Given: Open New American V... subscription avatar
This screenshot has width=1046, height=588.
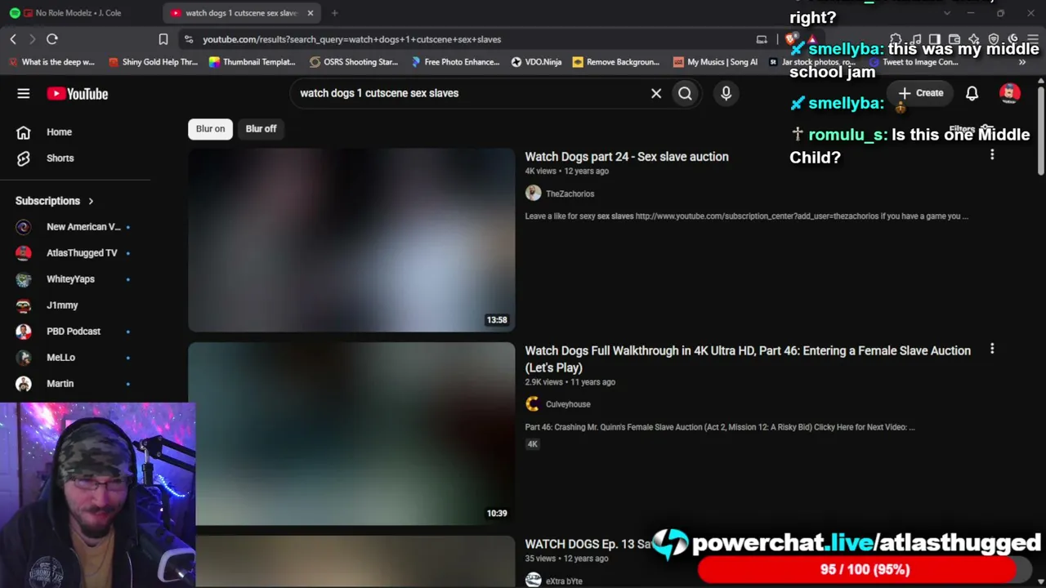Looking at the screenshot, I should [24, 227].
